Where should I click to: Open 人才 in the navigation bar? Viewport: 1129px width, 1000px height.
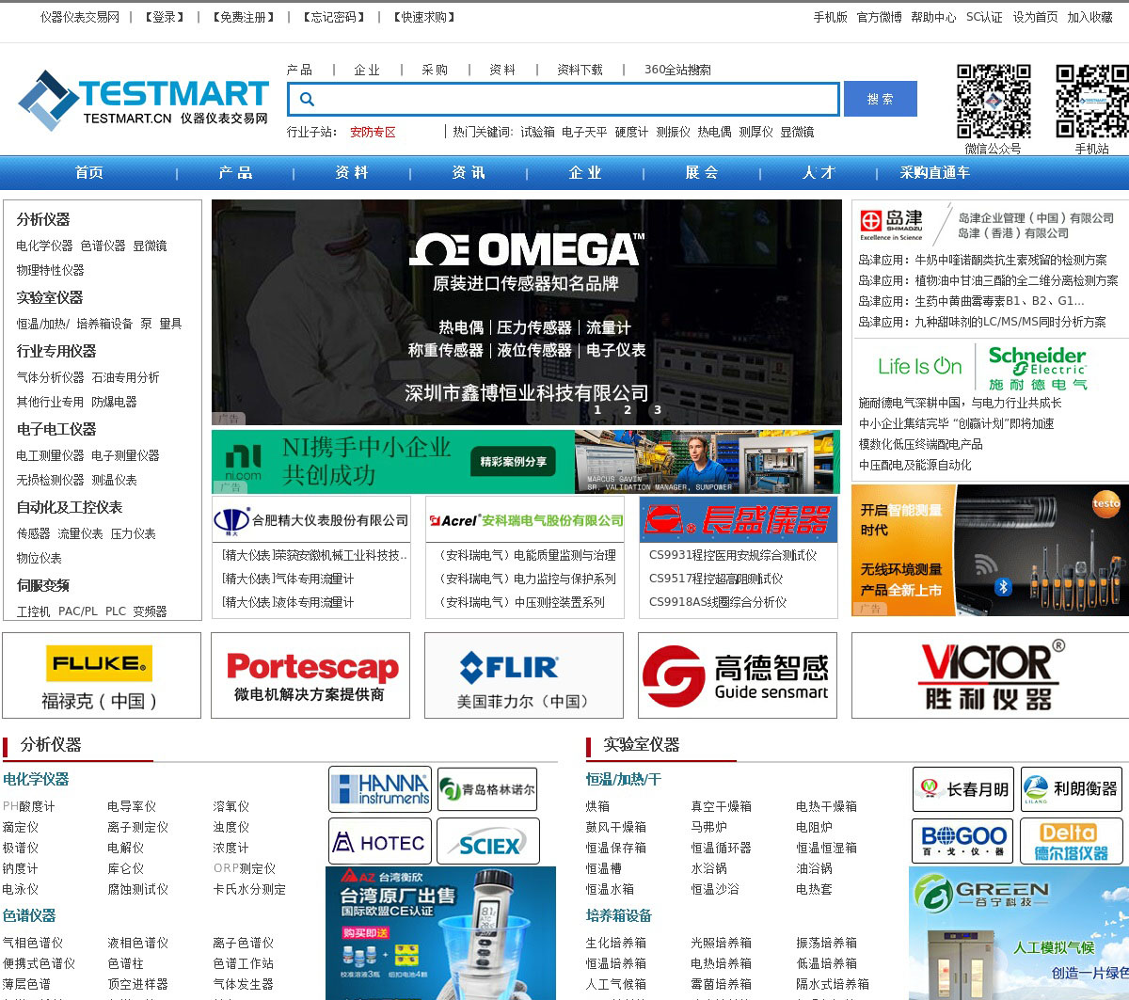tap(819, 172)
